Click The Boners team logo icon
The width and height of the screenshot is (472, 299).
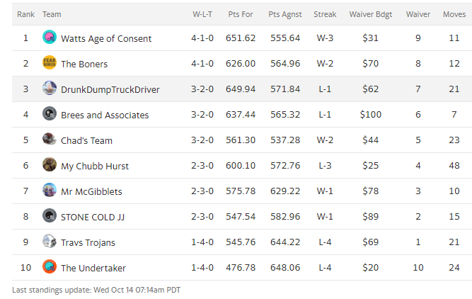coord(50,63)
